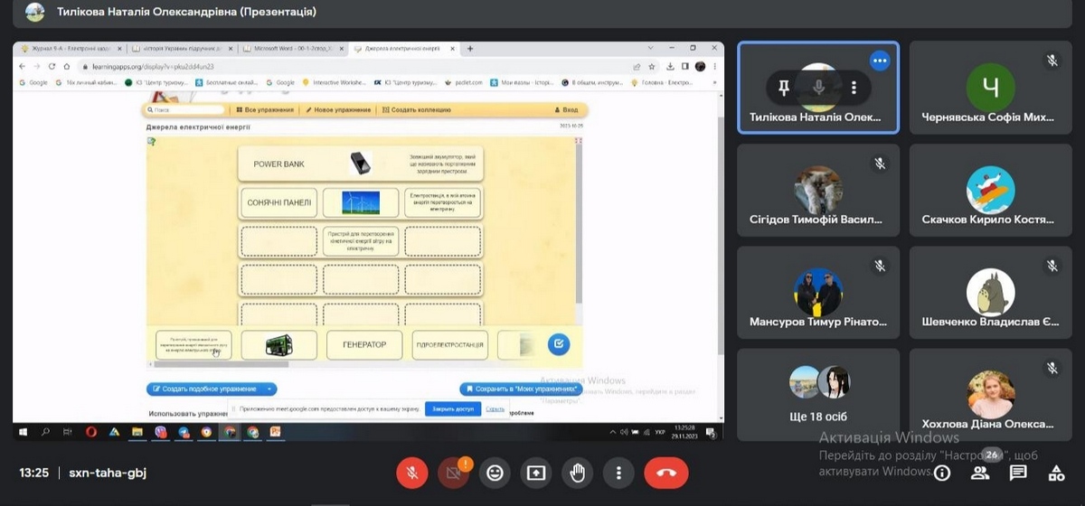The width and height of the screenshot is (1085, 506).
Task: Check answers with the blue checkmark button
Action: coord(559,343)
